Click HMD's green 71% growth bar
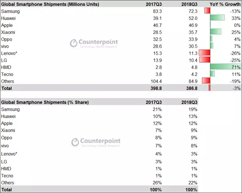This screenshot has width=242, height=193. point(225,67)
